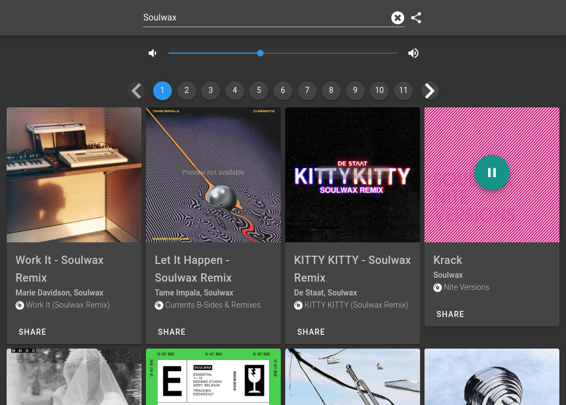Share the KITTY KITTY - Soulwax Remix track
Image resolution: width=566 pixels, height=405 pixels.
click(311, 332)
